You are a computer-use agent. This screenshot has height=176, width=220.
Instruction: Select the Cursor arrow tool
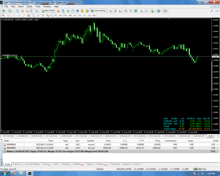4,15
